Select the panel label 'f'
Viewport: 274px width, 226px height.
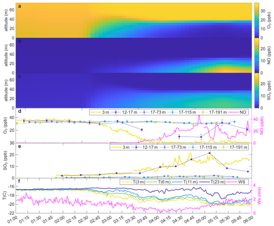(19, 181)
